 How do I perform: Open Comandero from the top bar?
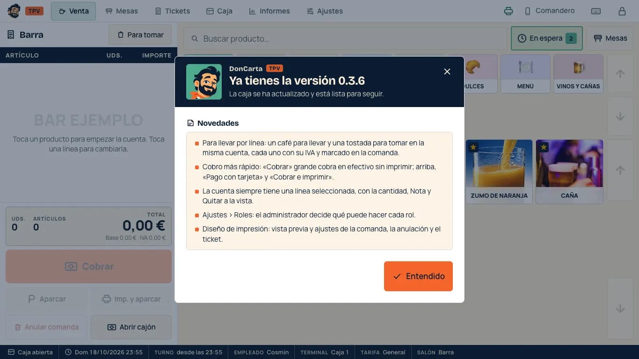point(550,11)
